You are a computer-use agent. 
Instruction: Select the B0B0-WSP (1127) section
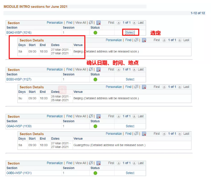(x=130, y=79)
